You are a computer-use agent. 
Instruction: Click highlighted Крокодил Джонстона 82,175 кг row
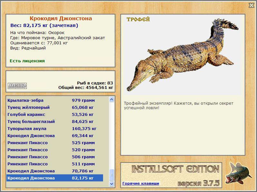coord(55,178)
